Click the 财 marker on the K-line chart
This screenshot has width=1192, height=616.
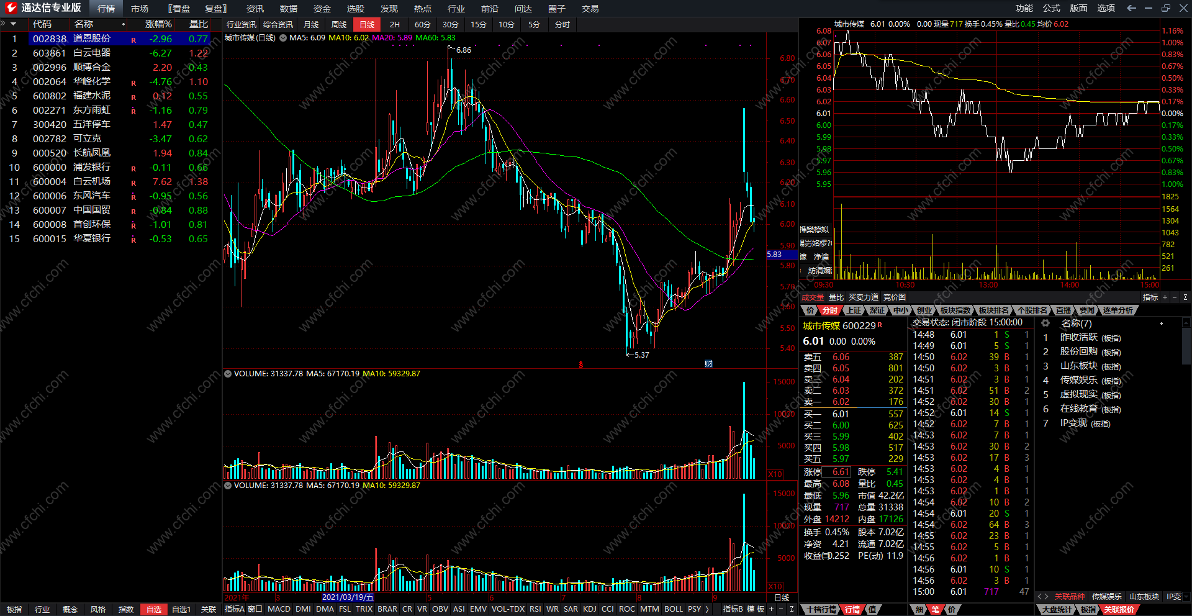click(x=708, y=364)
